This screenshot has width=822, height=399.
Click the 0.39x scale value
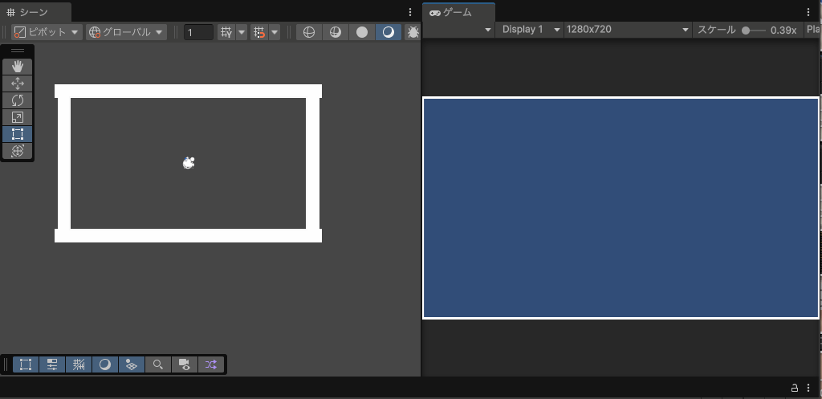(x=783, y=31)
